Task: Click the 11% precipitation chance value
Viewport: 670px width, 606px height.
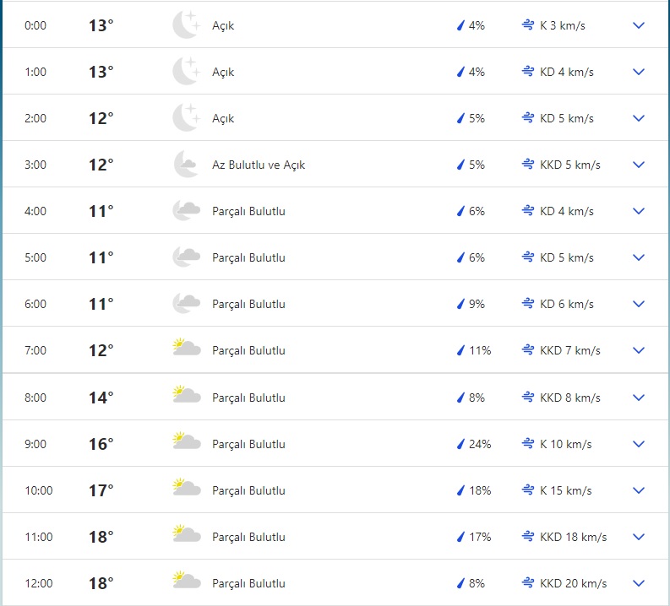Action: [x=480, y=350]
